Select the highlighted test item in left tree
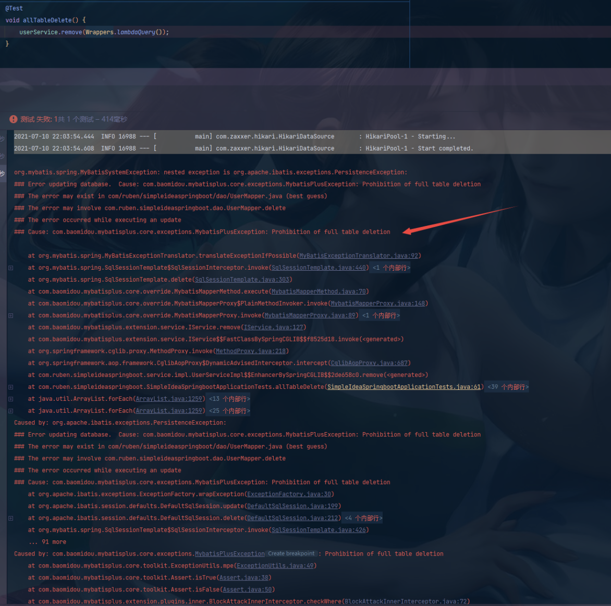 pyautogui.click(x=3, y=173)
